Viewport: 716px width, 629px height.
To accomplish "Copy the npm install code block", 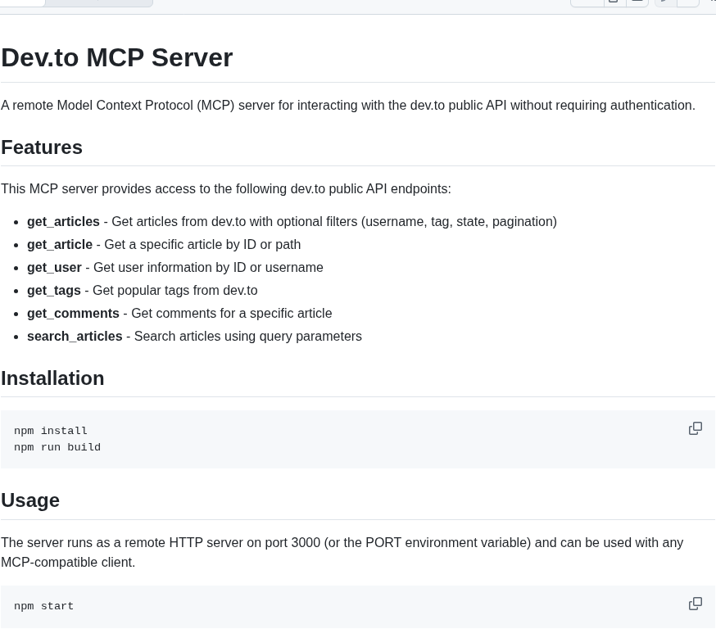I will pyautogui.click(x=695, y=428).
